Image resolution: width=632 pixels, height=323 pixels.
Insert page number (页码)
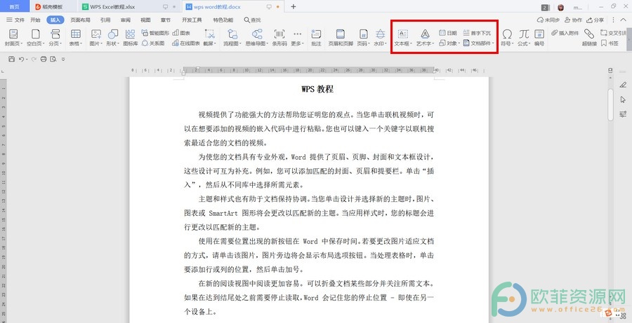point(363,37)
